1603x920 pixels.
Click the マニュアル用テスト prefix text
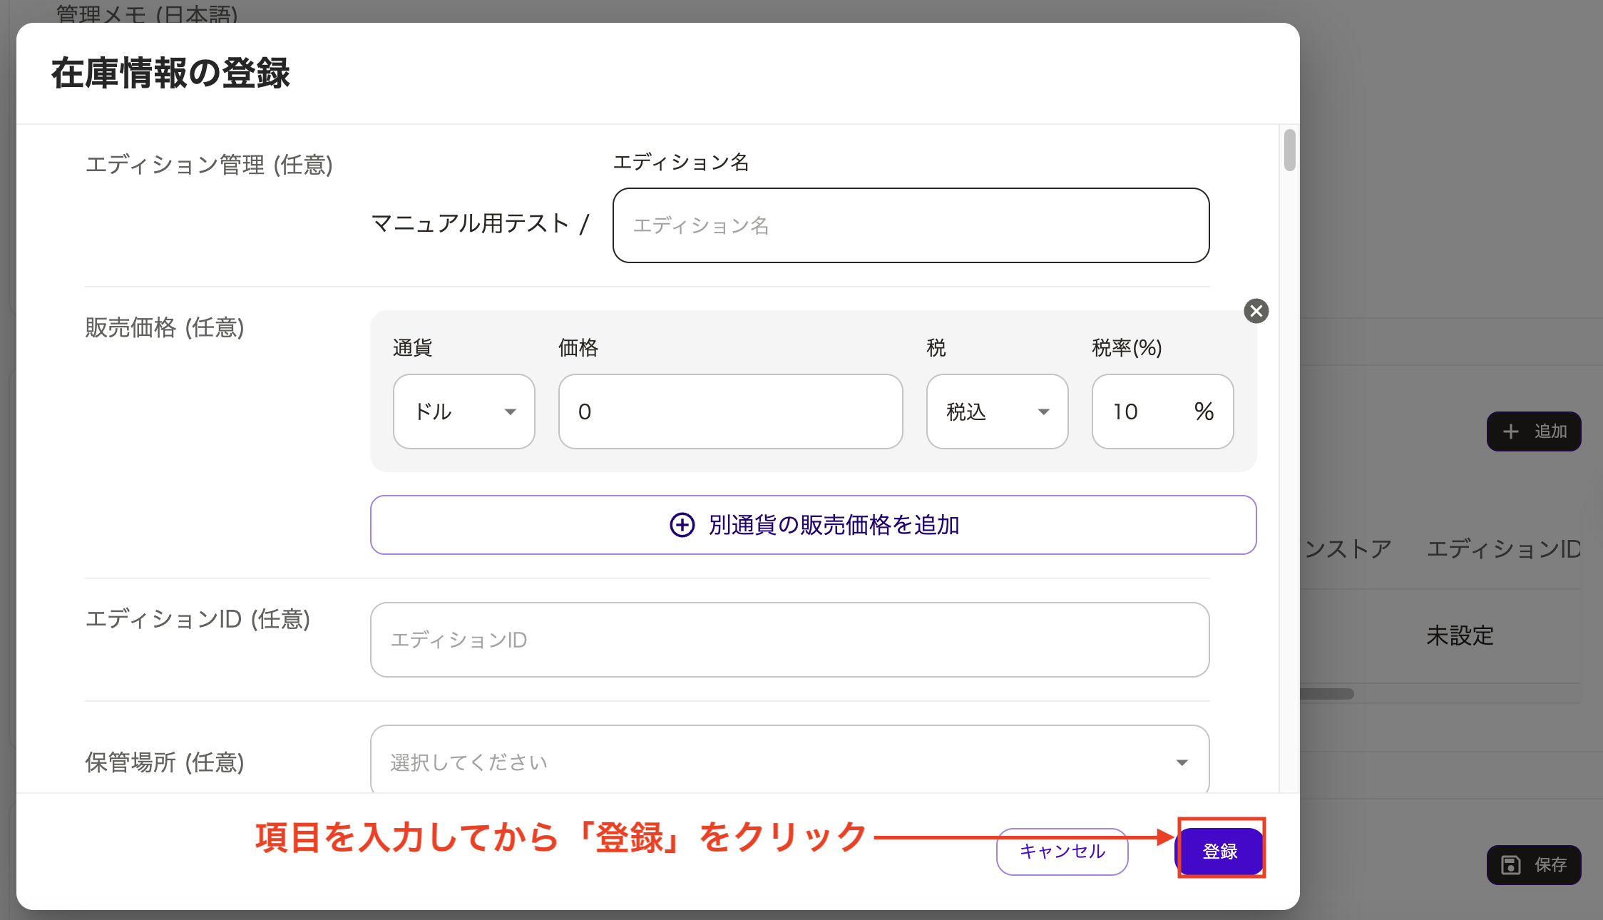click(x=470, y=223)
